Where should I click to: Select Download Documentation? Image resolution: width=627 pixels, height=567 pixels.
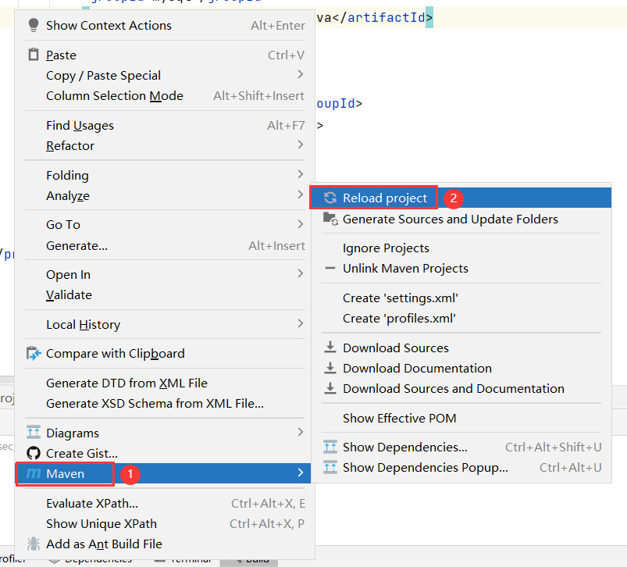(x=461, y=369)
